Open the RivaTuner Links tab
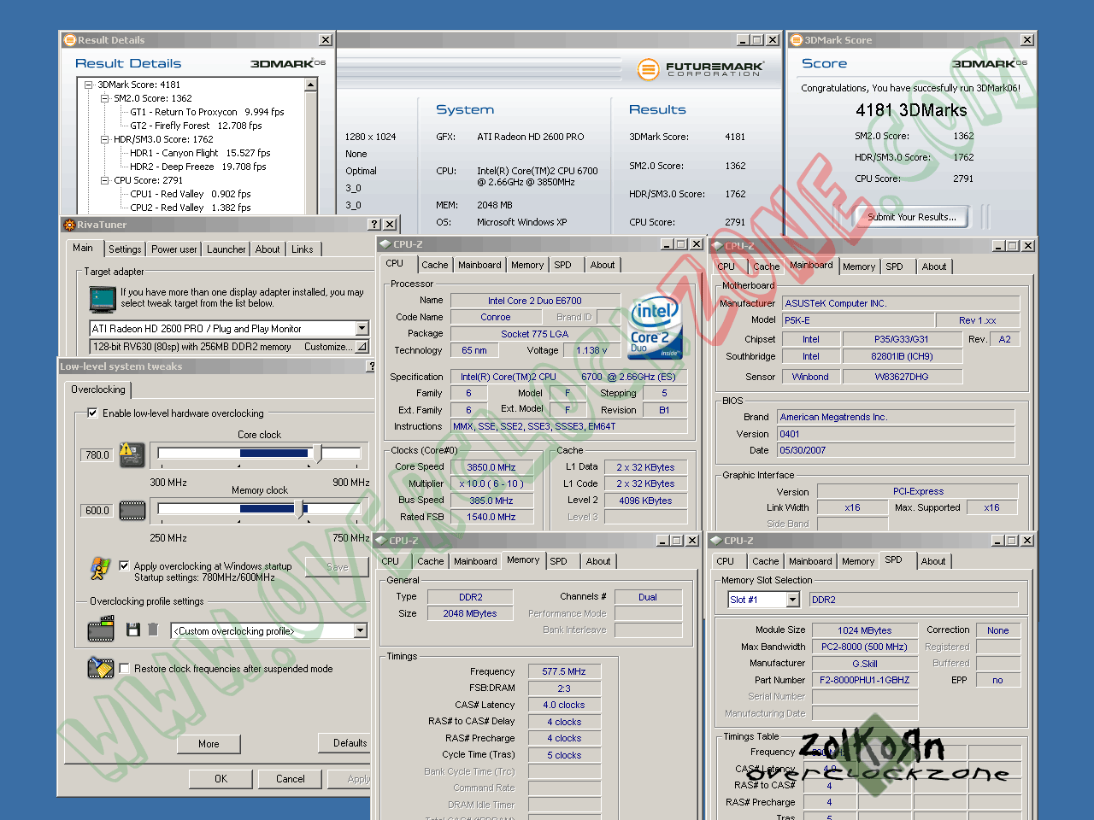The width and height of the screenshot is (1094, 820). click(303, 249)
